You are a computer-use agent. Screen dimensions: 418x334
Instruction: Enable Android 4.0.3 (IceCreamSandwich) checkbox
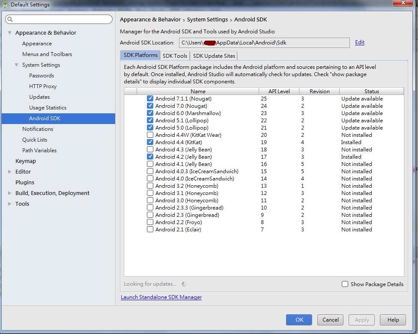[150, 171]
